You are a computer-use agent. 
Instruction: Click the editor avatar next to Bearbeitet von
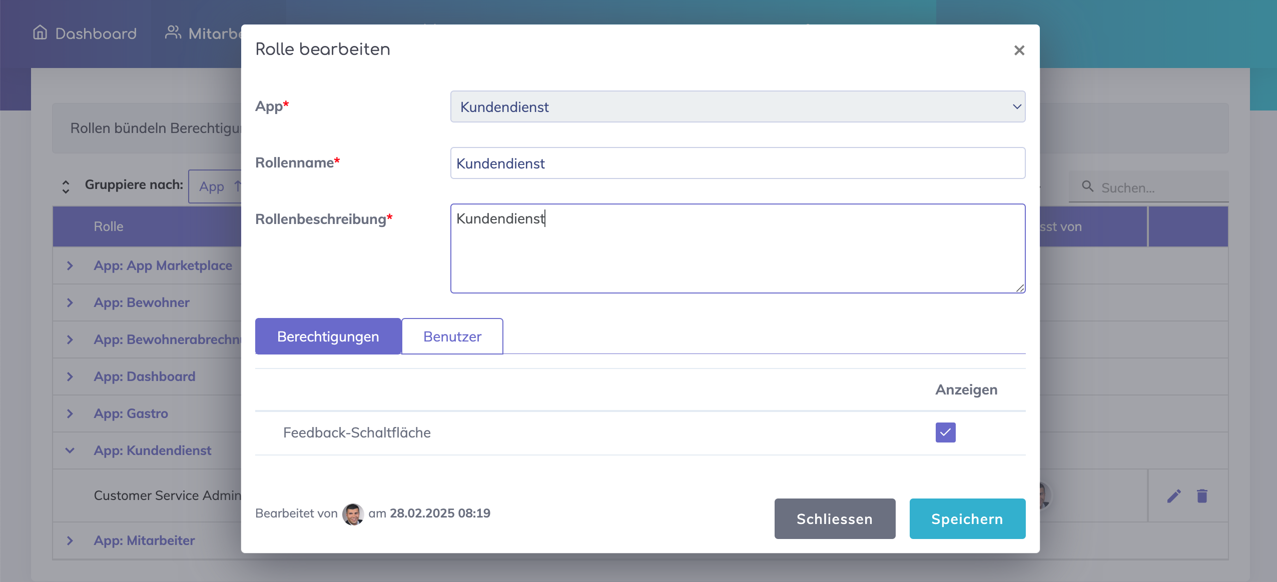pos(353,514)
